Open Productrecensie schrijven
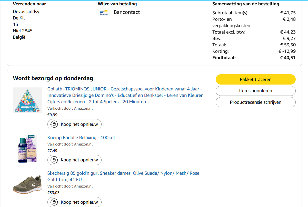The width and height of the screenshot is (308, 207). pos(256,102)
